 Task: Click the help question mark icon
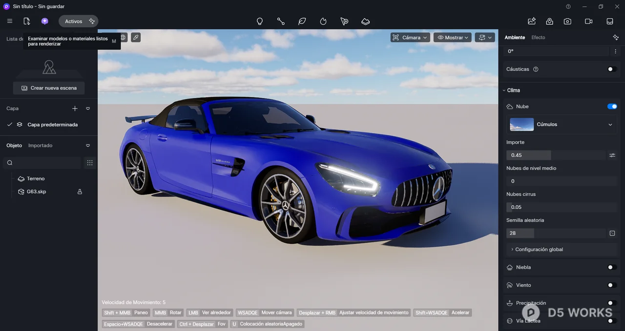568,6
